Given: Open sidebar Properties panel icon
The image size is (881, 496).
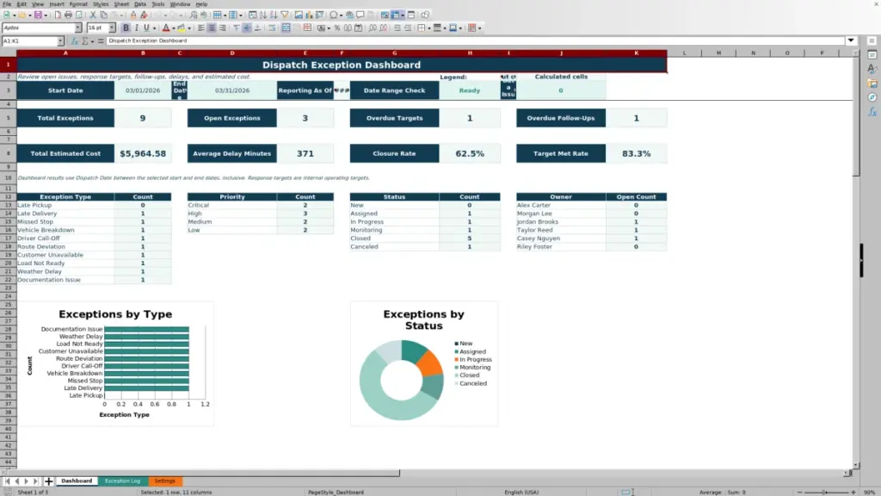Looking at the screenshot, I should tap(872, 54).
